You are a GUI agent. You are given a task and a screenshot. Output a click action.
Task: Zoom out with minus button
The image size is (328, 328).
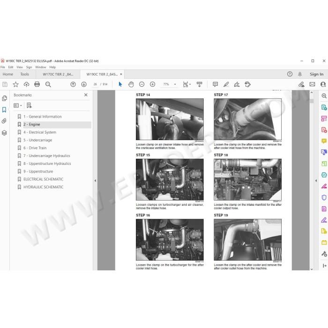(142, 84)
